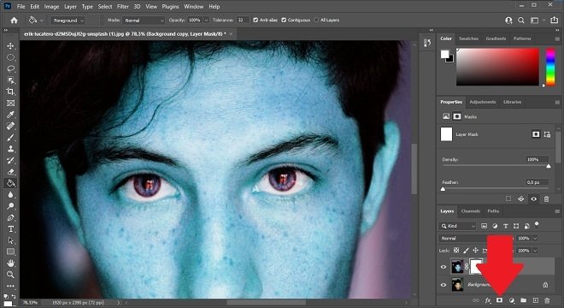This screenshot has height=308, width=564.
Task: Toggle the Anti-alias checkbox
Action: click(256, 21)
